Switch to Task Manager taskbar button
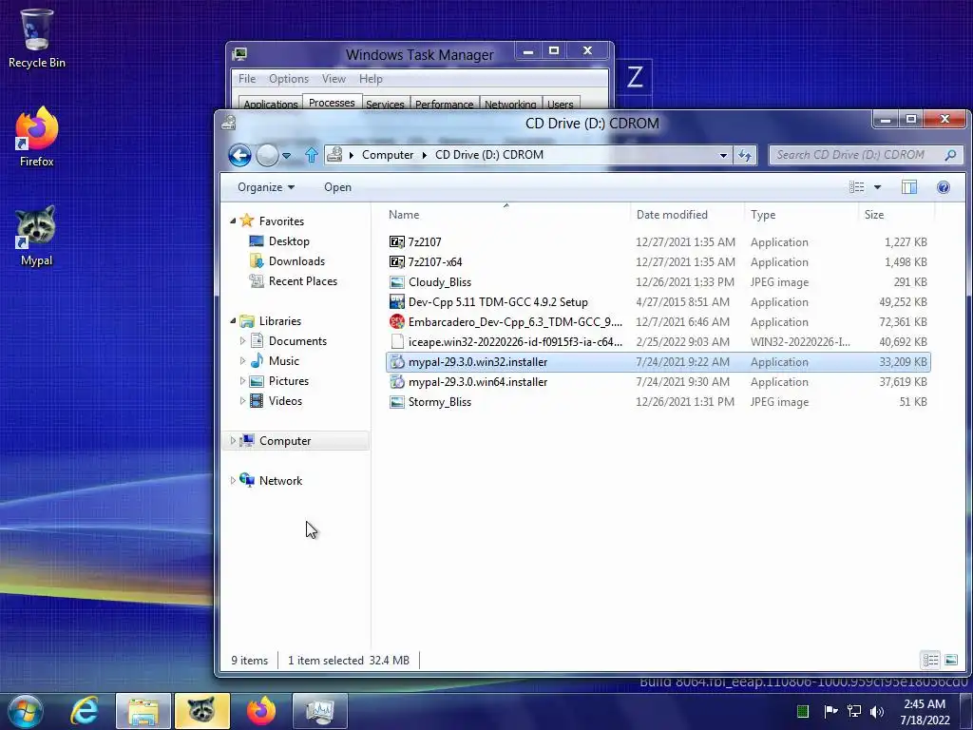The height and width of the screenshot is (730, 973). [319, 711]
